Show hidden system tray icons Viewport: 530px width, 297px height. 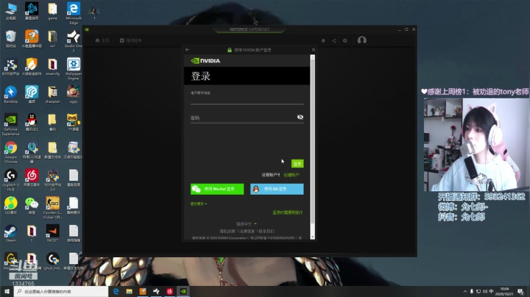point(465,291)
